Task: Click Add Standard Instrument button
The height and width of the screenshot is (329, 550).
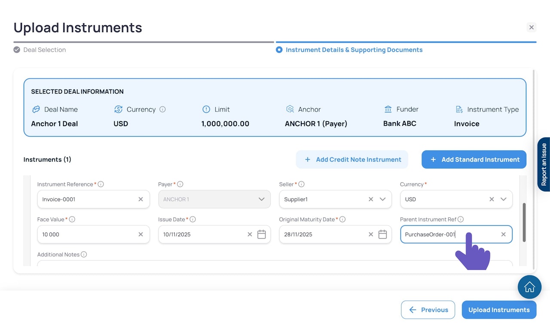Action: [474, 160]
